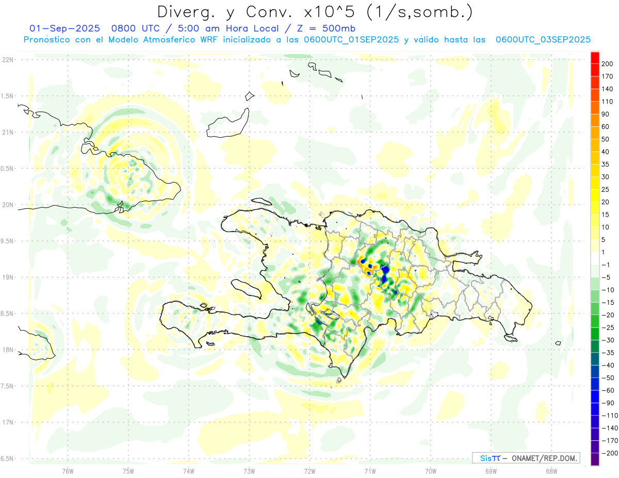Click the colorbar value label 200

click(607, 64)
